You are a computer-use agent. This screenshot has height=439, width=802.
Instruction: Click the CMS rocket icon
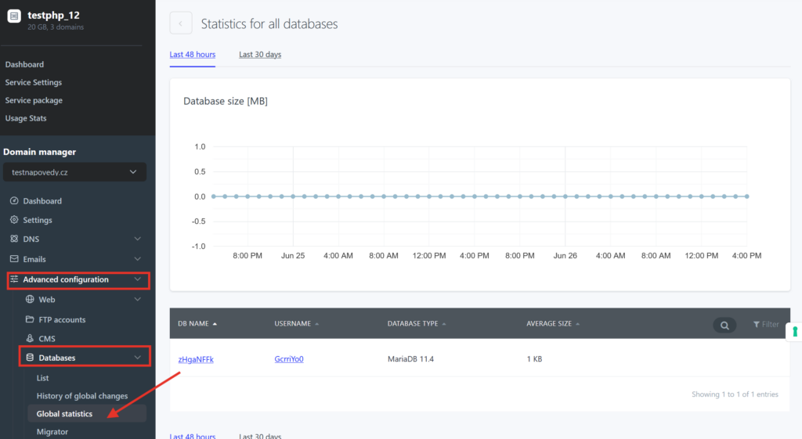31,338
